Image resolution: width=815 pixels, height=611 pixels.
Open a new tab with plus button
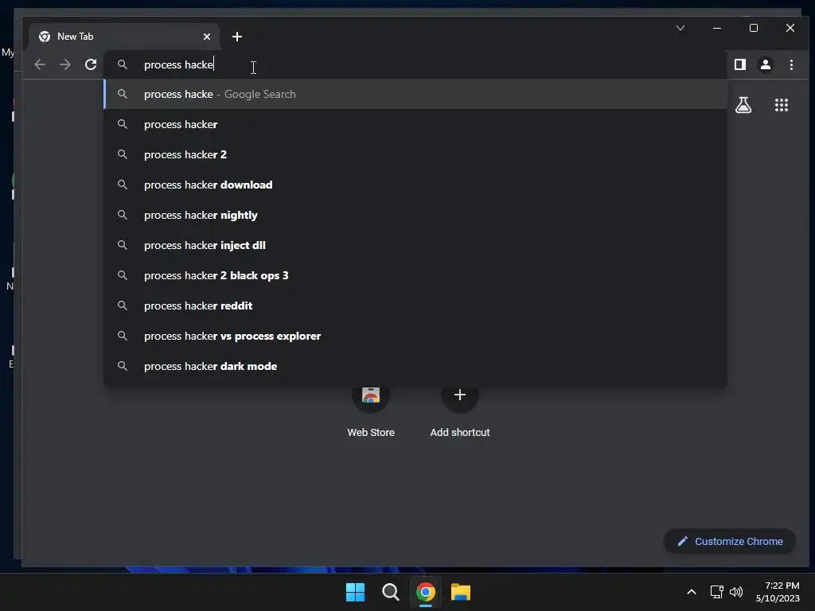[237, 37]
